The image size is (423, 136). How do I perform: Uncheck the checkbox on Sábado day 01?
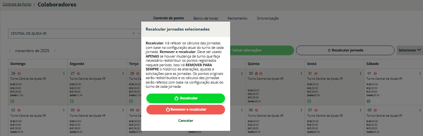point(369,101)
